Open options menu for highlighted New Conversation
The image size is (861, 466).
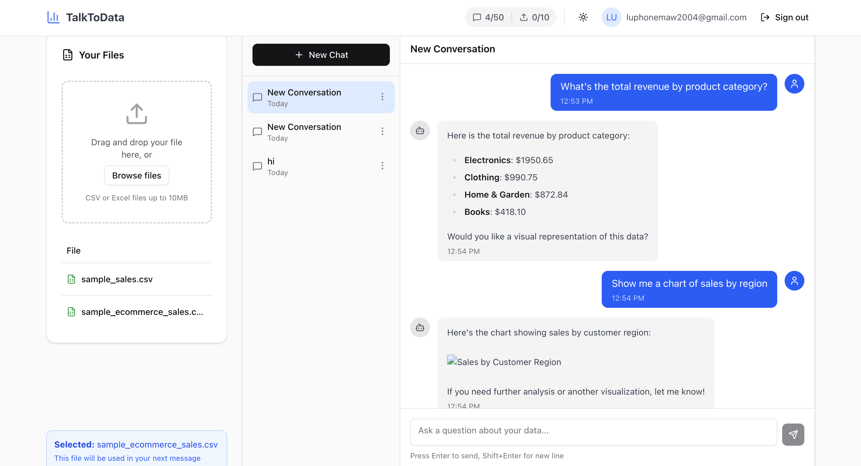[382, 97]
